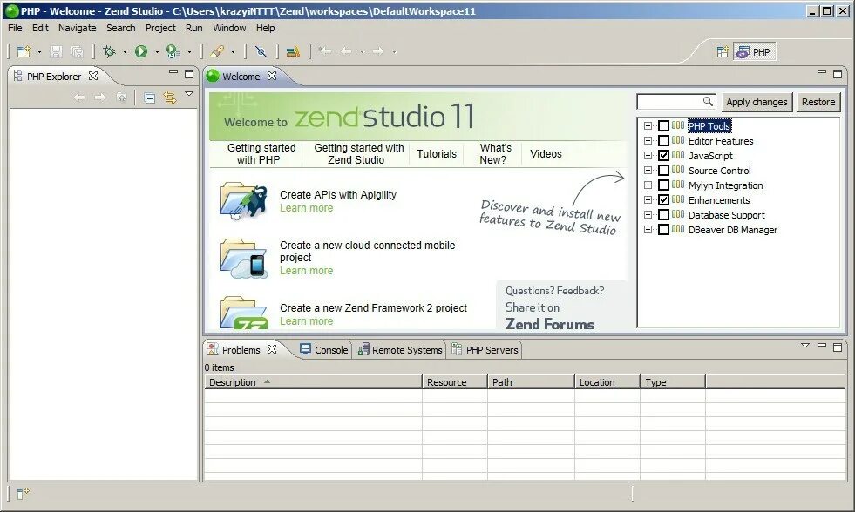Switch to the PHP Servers tab
The height and width of the screenshot is (512, 855).
(485, 350)
